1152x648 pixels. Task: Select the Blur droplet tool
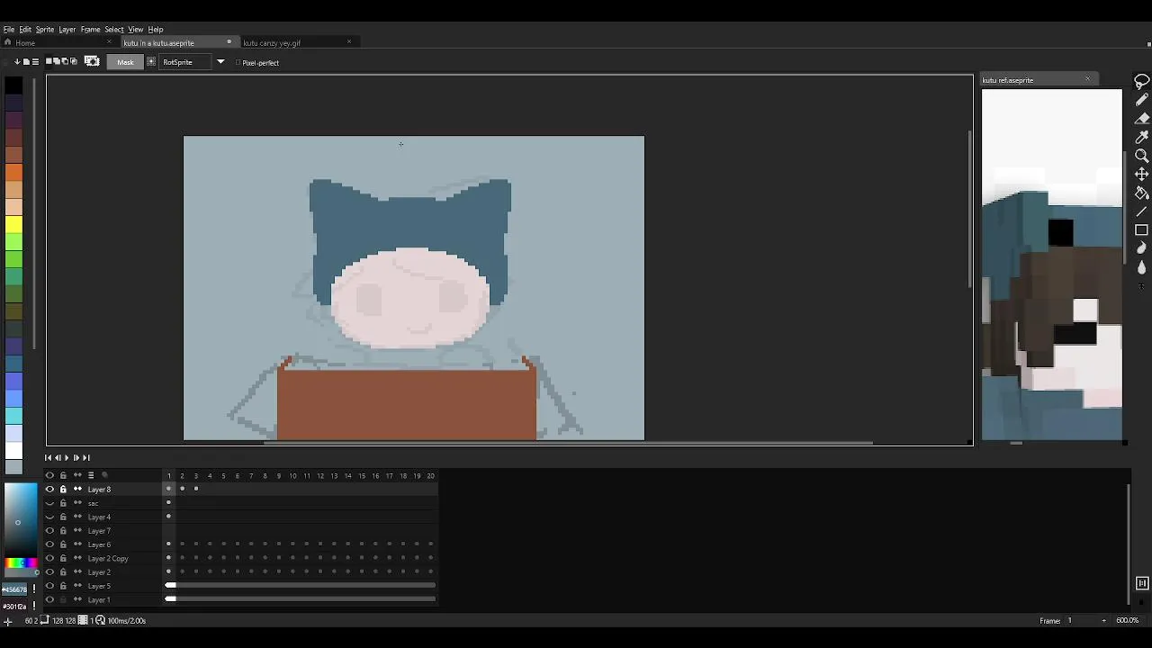1142,267
